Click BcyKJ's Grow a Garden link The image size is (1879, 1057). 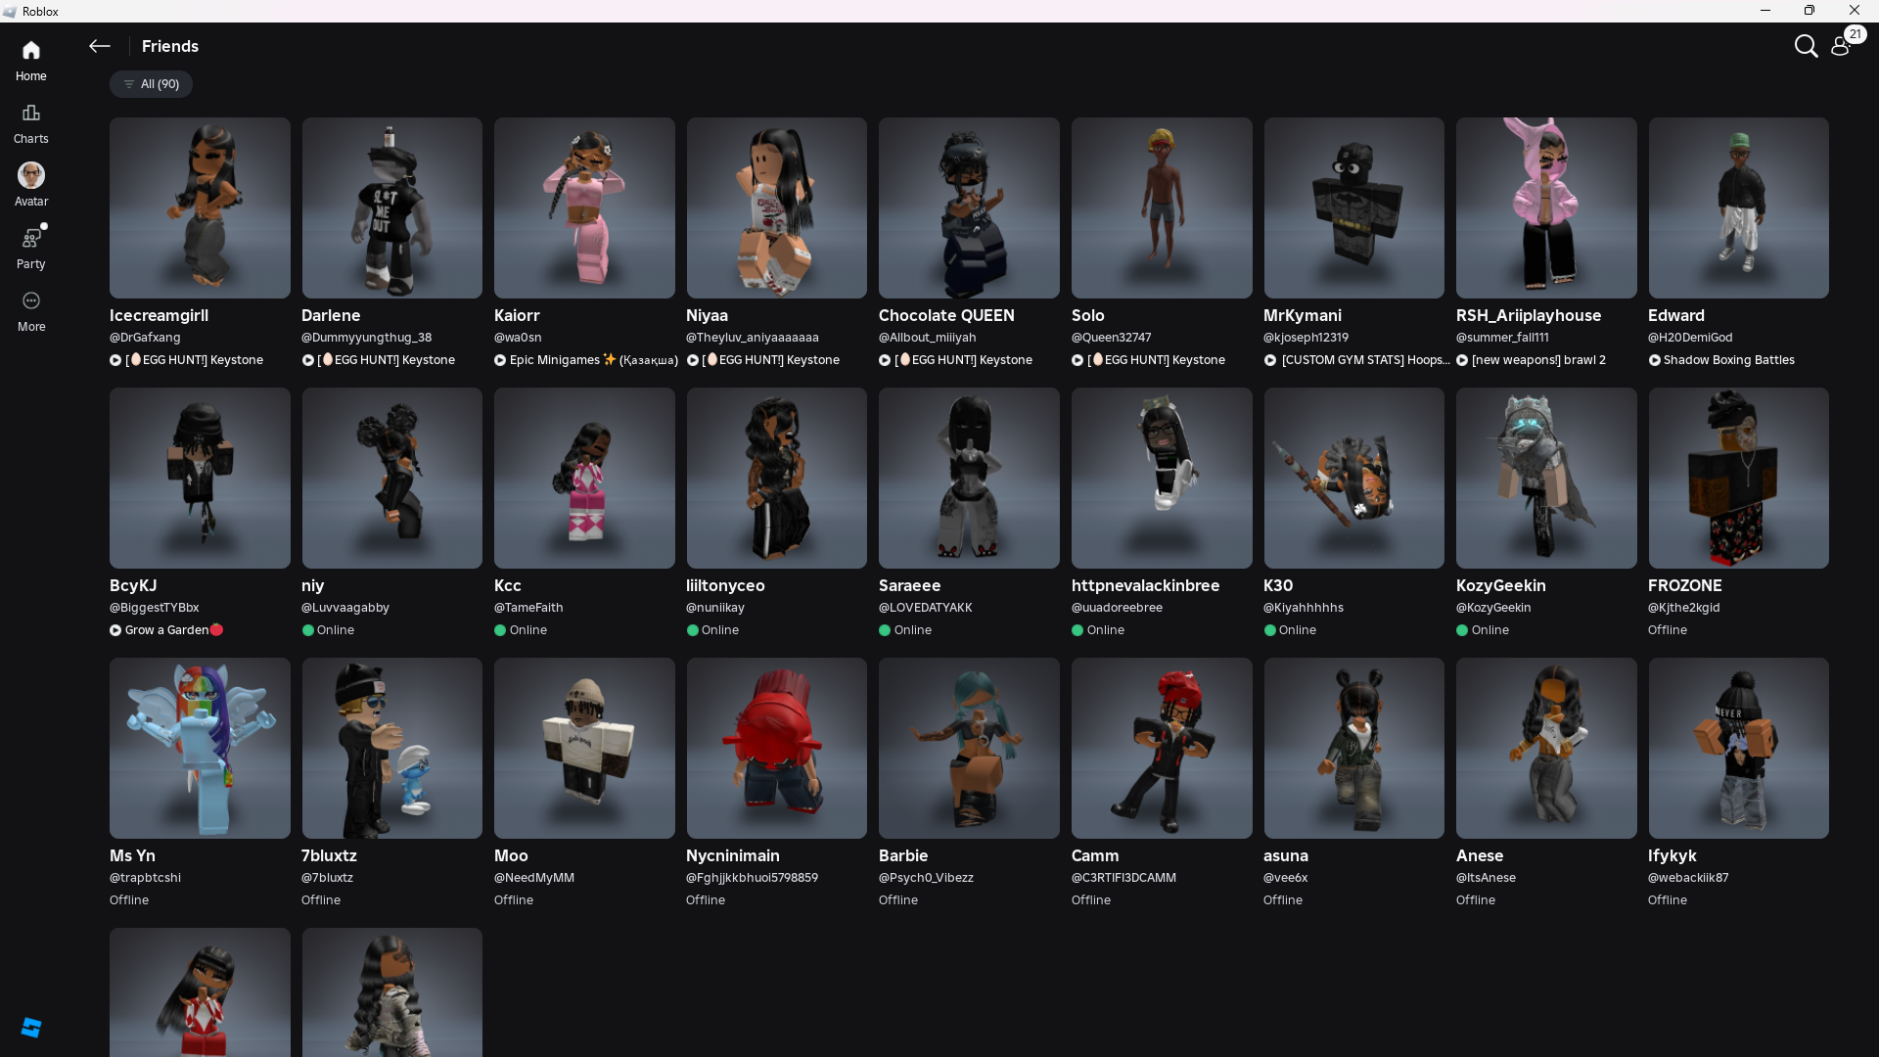(x=166, y=630)
